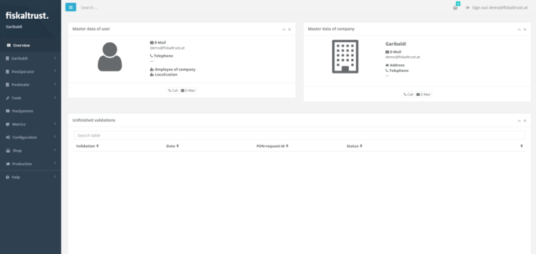The width and height of the screenshot is (536, 254).
Task: Open the shopping cart icon
Action: (x=456, y=7)
